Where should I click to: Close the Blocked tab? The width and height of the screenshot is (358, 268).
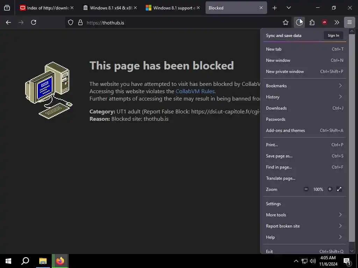point(261,8)
